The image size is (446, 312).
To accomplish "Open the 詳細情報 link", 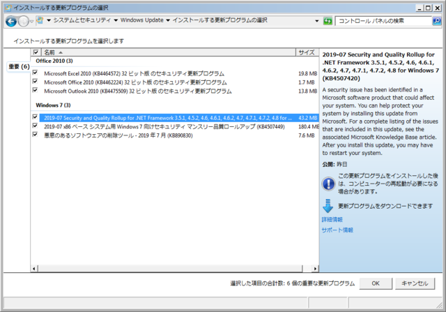I will 332,219.
